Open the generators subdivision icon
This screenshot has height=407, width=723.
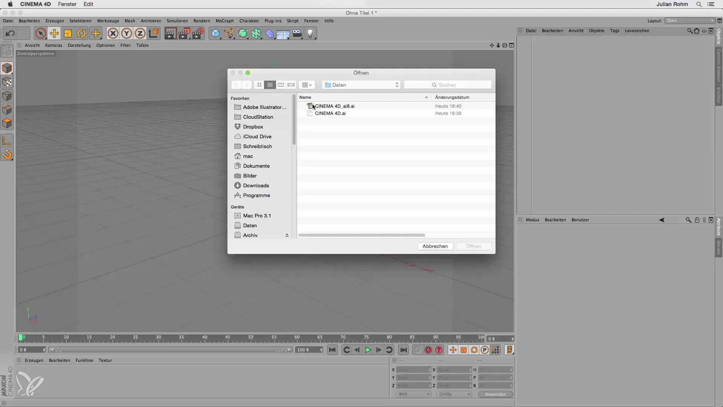click(x=243, y=33)
